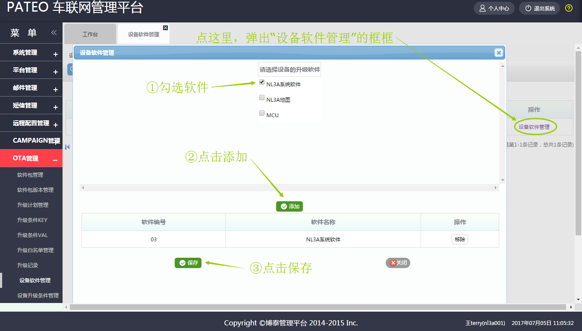The height and width of the screenshot is (331, 582).
Task: Open 个人中心 in header
Action: tap(494, 8)
